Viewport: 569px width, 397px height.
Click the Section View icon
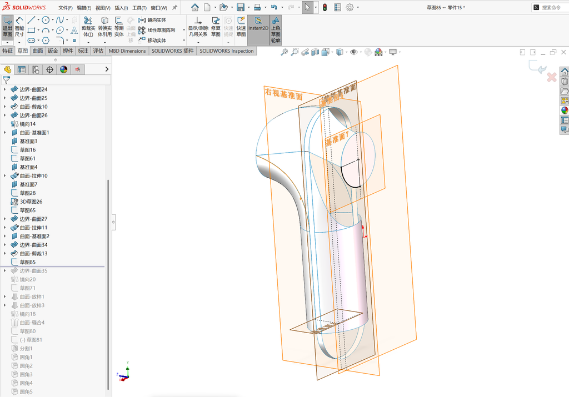(x=315, y=52)
